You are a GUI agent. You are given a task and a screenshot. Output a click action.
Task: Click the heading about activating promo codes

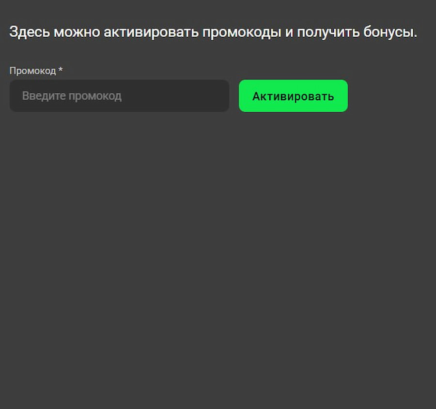click(213, 31)
